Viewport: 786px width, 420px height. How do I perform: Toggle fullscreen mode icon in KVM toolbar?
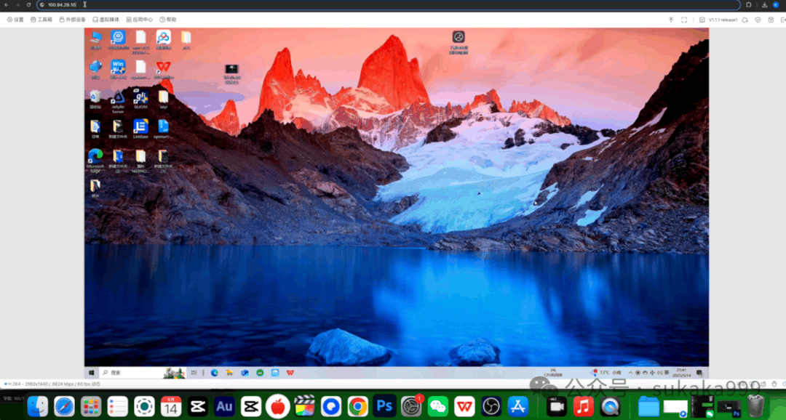[683, 20]
